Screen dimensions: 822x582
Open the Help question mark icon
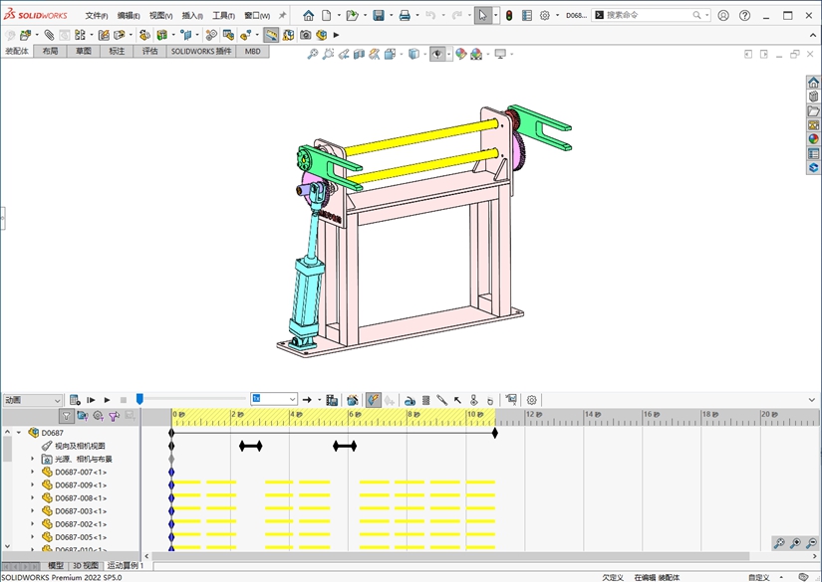[744, 15]
